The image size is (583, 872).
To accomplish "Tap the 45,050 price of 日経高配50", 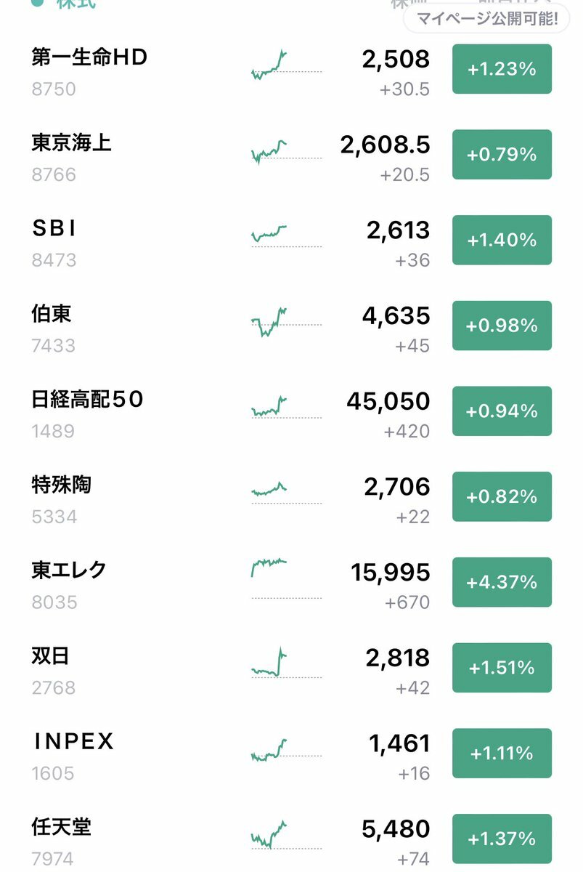I will point(388,401).
